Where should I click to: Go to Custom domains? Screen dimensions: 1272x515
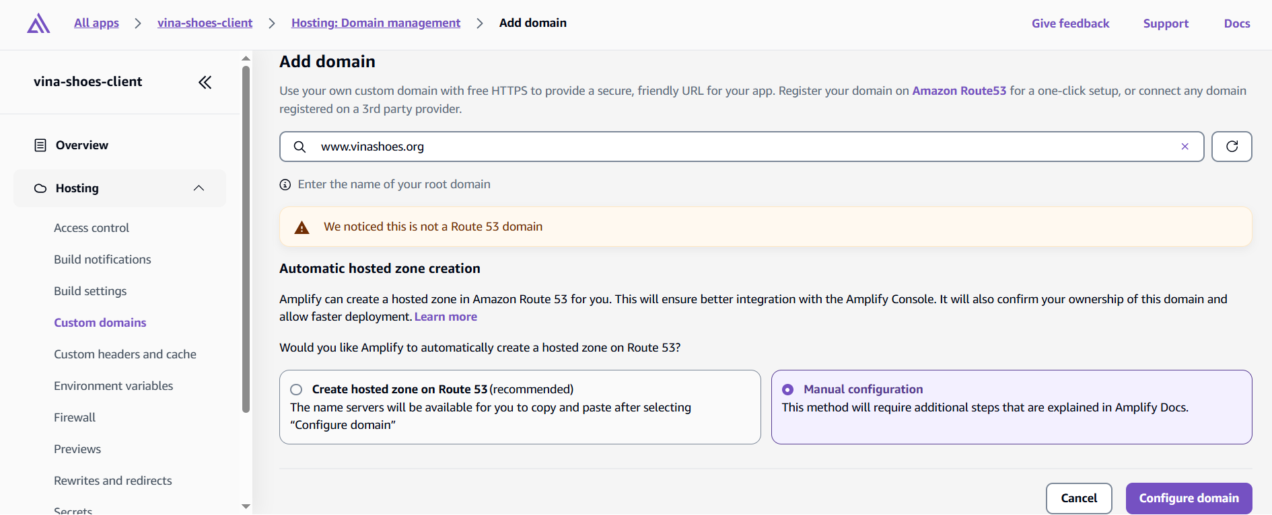tap(100, 323)
